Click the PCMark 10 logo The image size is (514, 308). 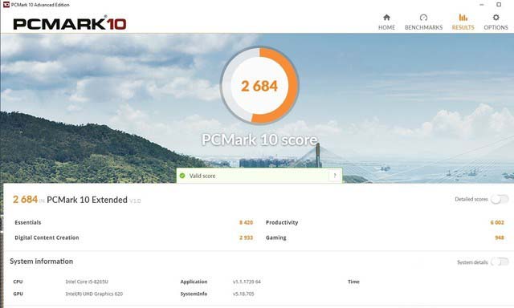tap(70, 23)
